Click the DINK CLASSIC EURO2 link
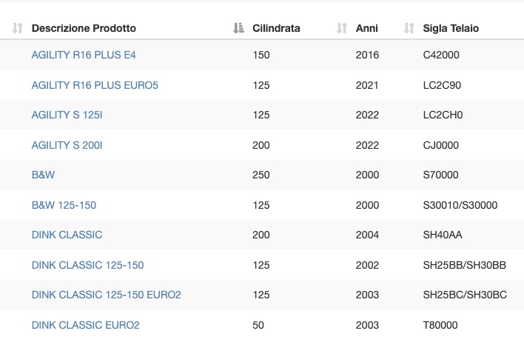This screenshot has height=345, width=524. pos(86,325)
